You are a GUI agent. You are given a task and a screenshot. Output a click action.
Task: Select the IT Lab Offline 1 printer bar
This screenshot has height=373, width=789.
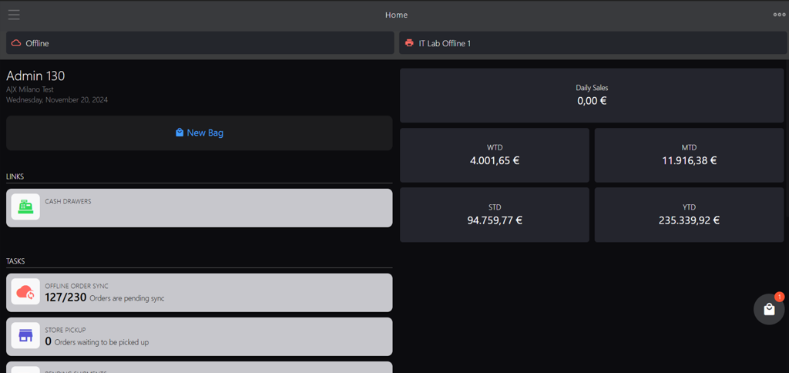click(593, 43)
